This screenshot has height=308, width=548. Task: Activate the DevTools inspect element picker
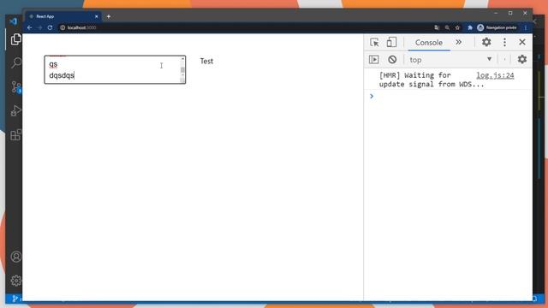coord(374,42)
